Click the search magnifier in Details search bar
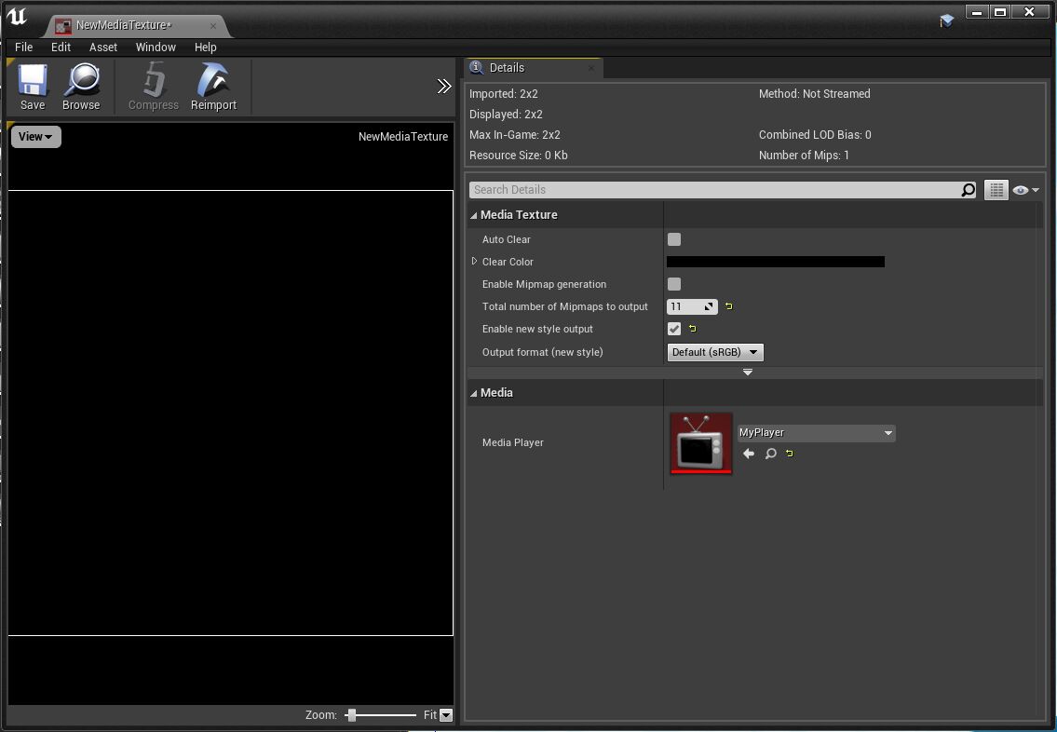The width and height of the screenshot is (1057, 732). 968,190
